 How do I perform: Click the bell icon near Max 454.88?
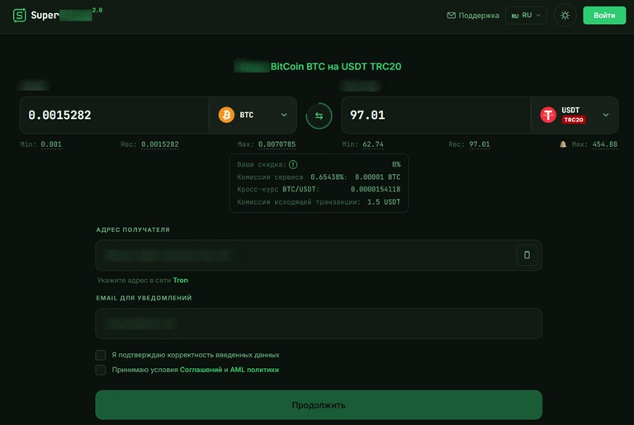(563, 144)
